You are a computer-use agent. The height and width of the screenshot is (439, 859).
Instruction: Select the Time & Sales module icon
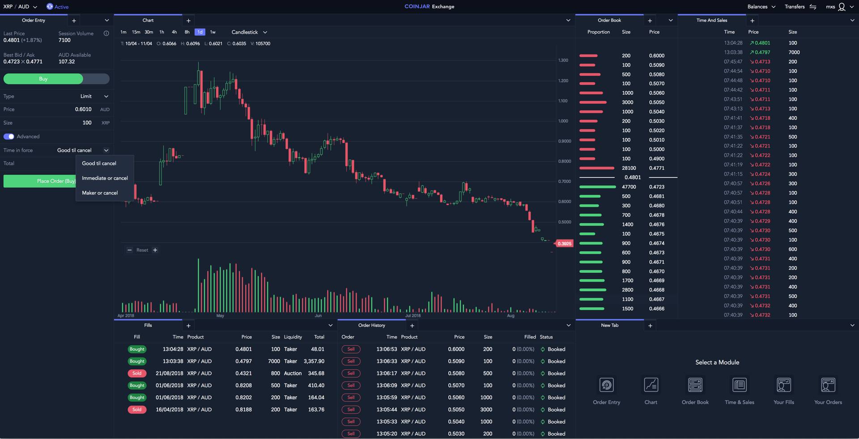740,385
